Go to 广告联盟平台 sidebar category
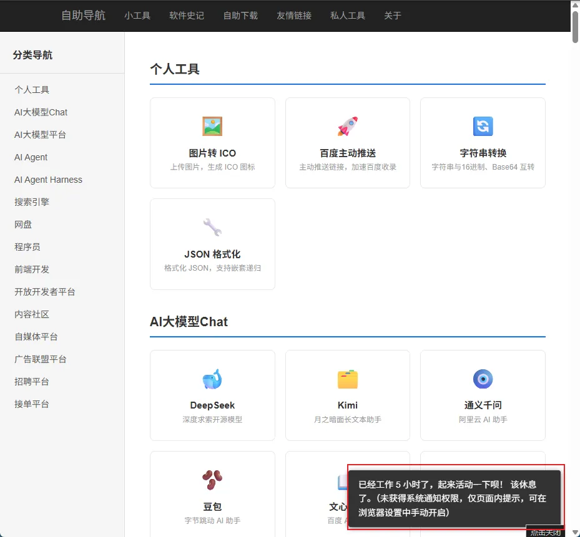Viewport: 580px width, 537px height. pyautogui.click(x=41, y=359)
